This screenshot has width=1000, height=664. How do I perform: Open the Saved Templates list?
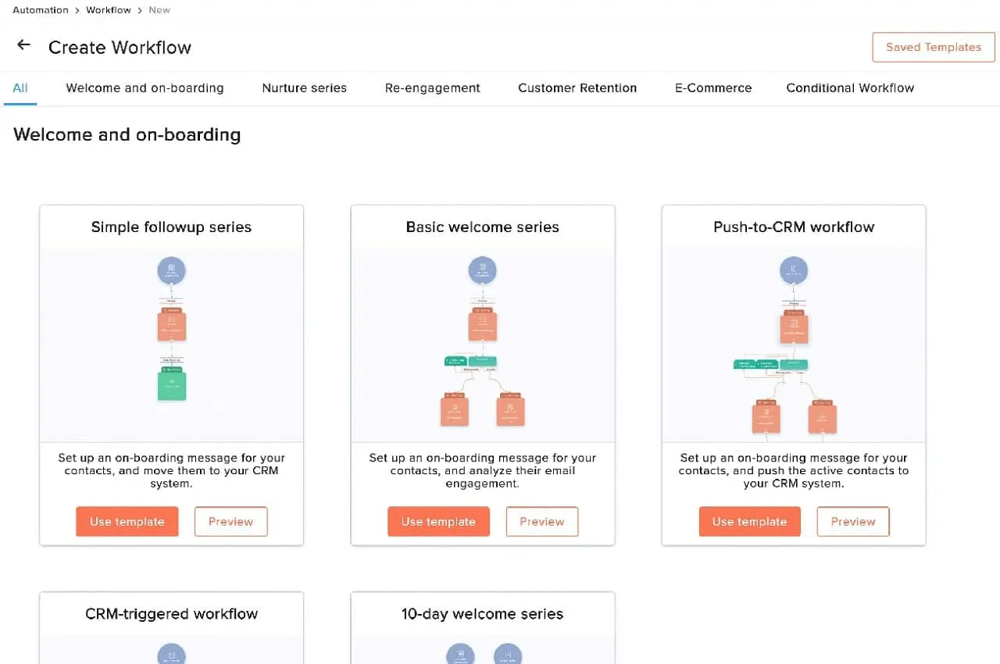[933, 47]
